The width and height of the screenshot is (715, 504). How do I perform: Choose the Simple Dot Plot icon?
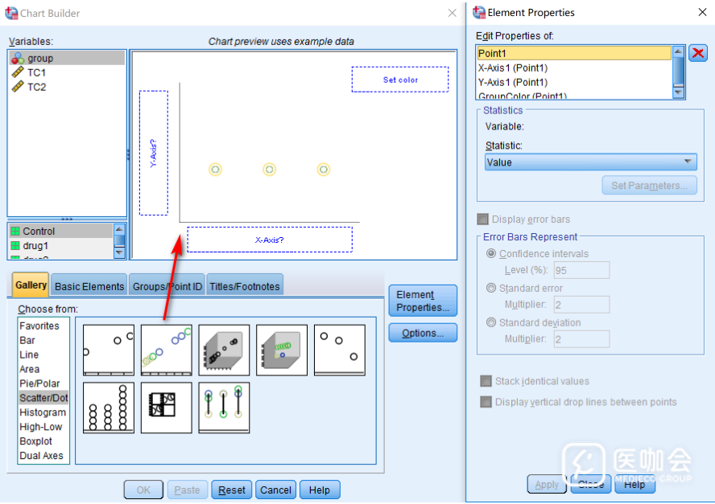[109, 408]
